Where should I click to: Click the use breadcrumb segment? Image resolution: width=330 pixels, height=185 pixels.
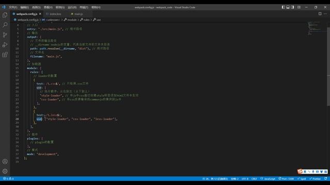click(x=98, y=20)
